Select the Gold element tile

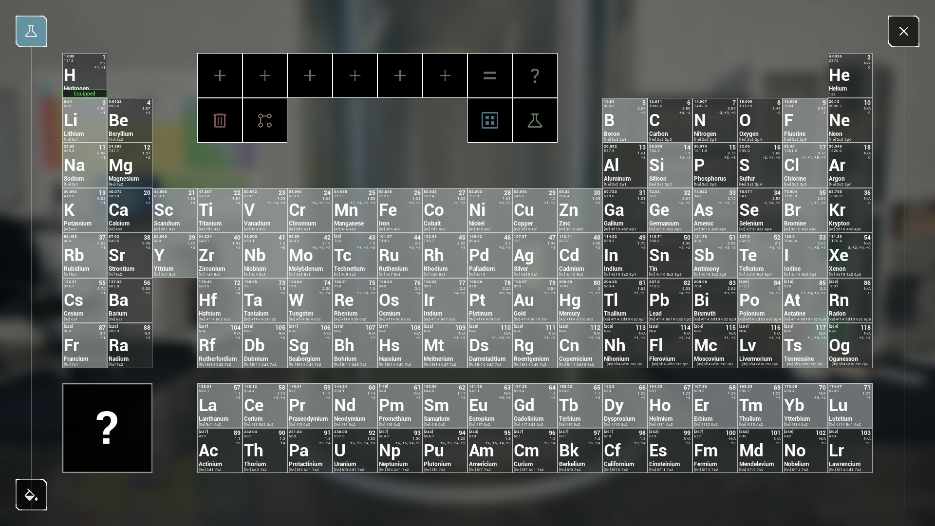click(535, 301)
